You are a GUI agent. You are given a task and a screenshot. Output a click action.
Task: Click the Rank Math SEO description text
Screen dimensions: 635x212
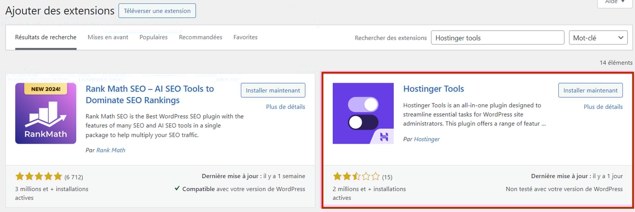pyautogui.click(x=165, y=126)
